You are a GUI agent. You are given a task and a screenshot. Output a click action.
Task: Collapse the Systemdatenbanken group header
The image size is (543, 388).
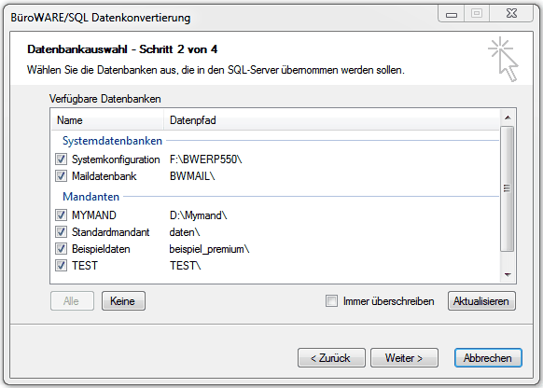click(x=112, y=141)
